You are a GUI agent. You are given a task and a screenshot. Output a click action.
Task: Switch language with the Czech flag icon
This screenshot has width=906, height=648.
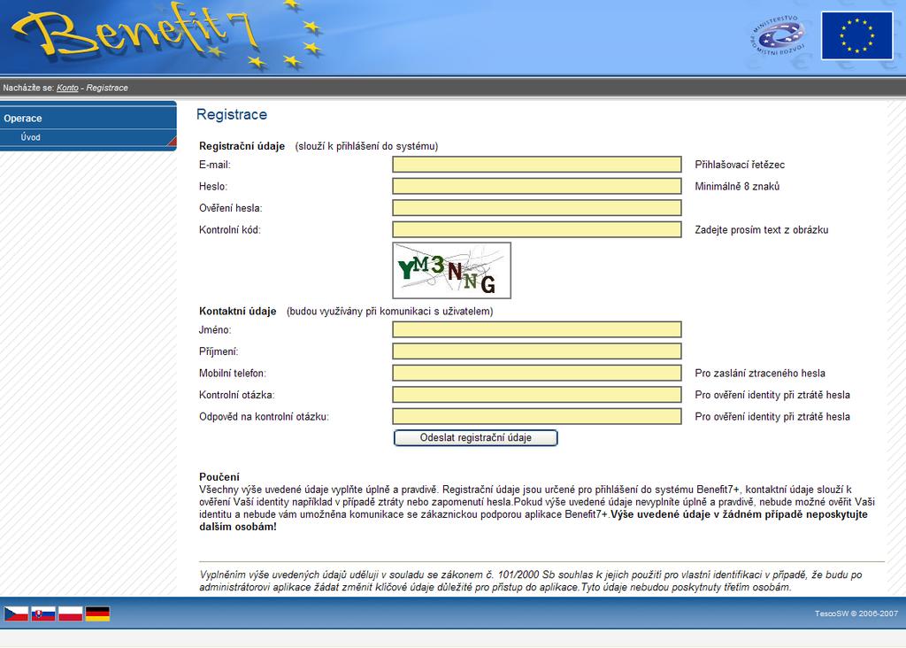tap(16, 613)
